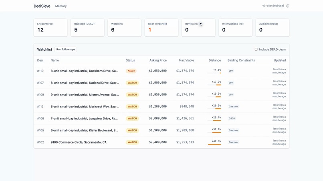Open the Watching stat card
Viewport: 323px width, 181px height.
[124, 28]
